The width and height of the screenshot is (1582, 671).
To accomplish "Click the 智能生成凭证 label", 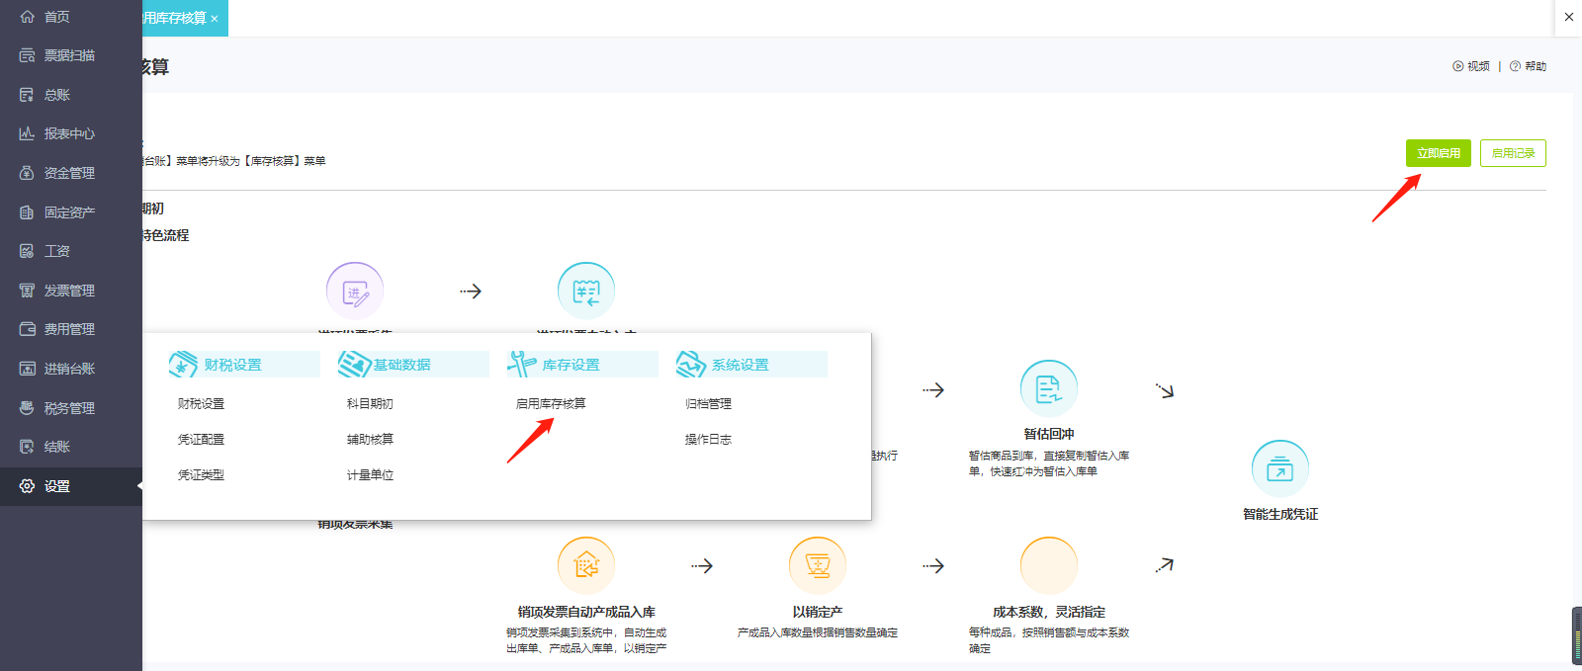I will [x=1280, y=514].
